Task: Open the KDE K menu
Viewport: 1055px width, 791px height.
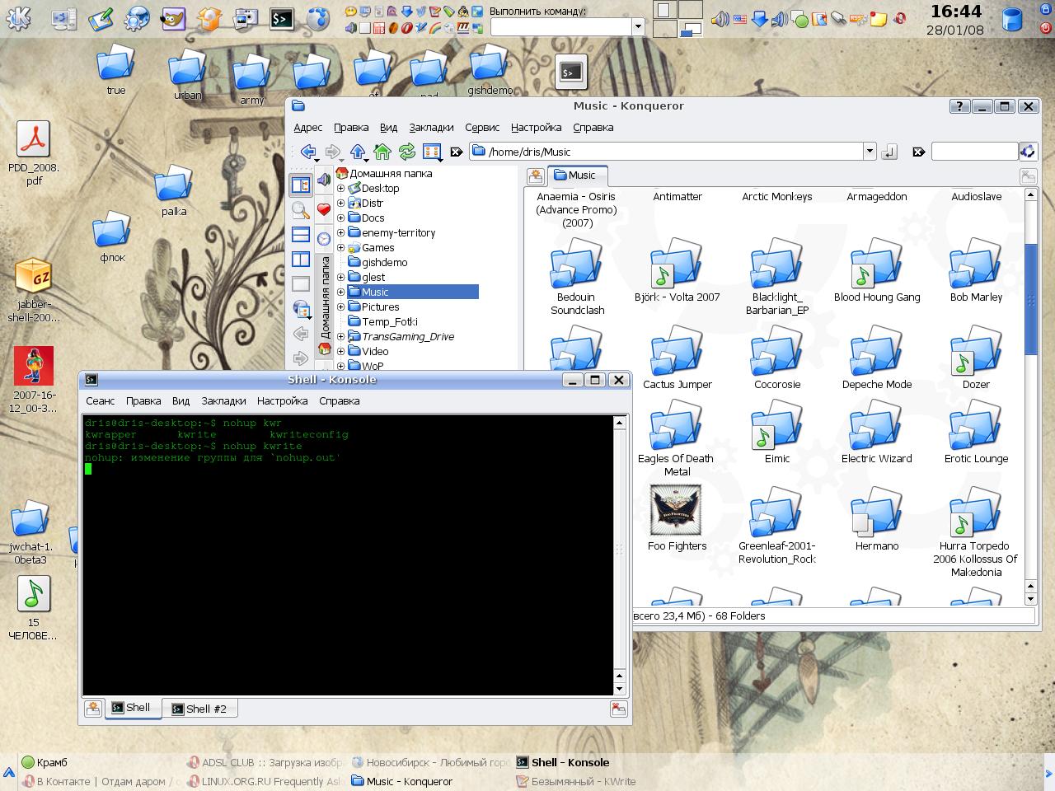Action: coord(18,17)
